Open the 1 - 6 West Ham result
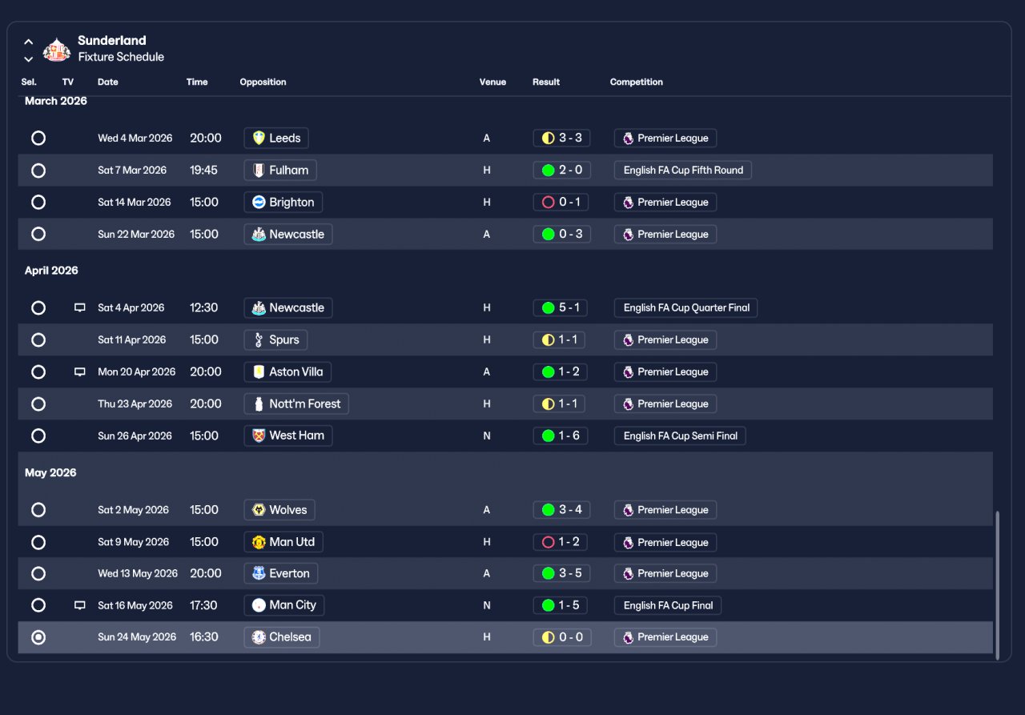 561,436
